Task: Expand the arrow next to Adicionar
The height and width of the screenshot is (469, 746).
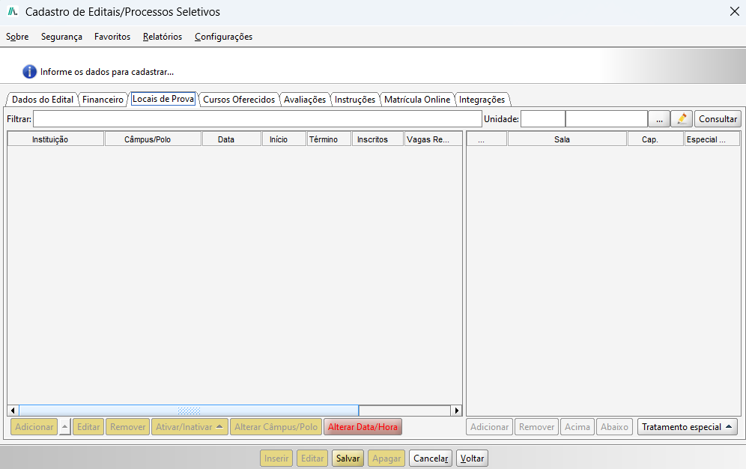Action: pyautogui.click(x=65, y=426)
